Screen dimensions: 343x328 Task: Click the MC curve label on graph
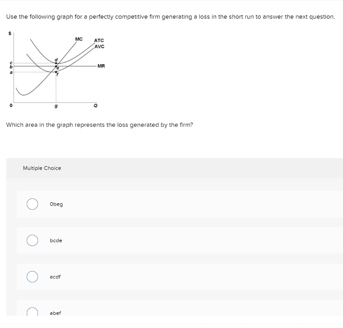[x=79, y=39]
